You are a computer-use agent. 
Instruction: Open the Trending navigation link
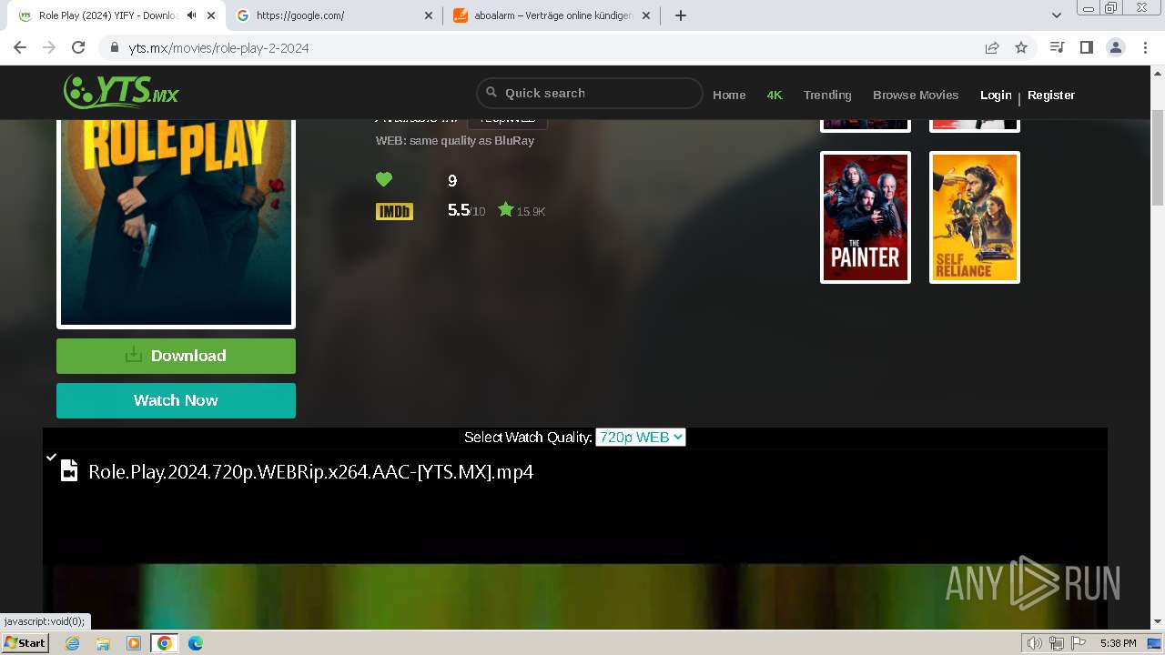tap(827, 95)
